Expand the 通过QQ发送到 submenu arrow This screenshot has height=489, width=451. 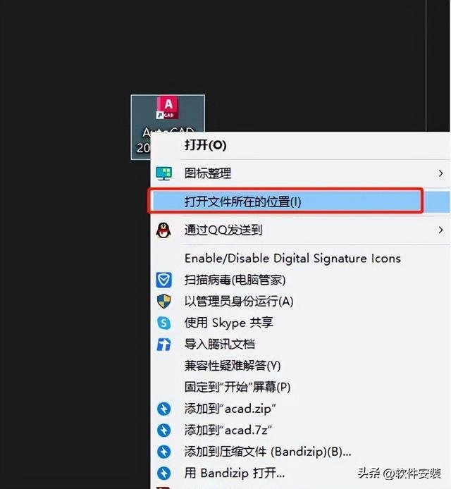coord(440,230)
